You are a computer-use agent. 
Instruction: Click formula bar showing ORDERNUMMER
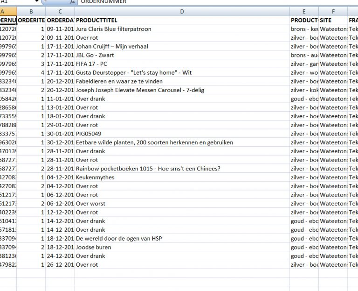(x=218, y=1)
